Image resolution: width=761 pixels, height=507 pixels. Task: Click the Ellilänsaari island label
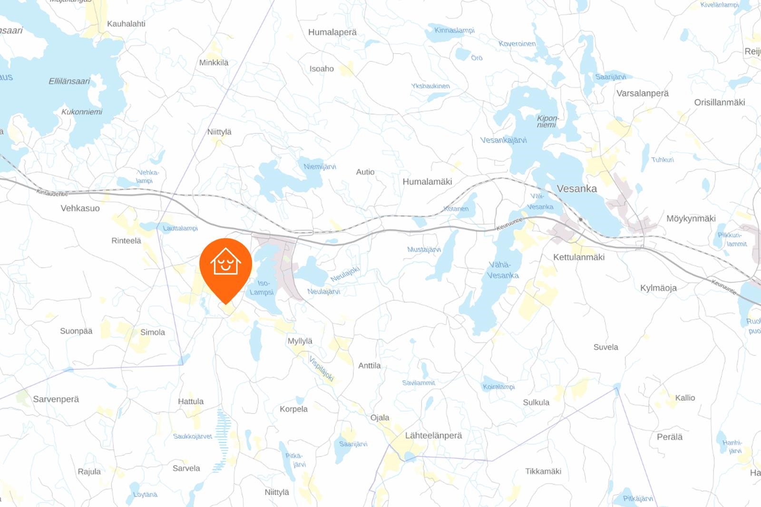click(69, 81)
